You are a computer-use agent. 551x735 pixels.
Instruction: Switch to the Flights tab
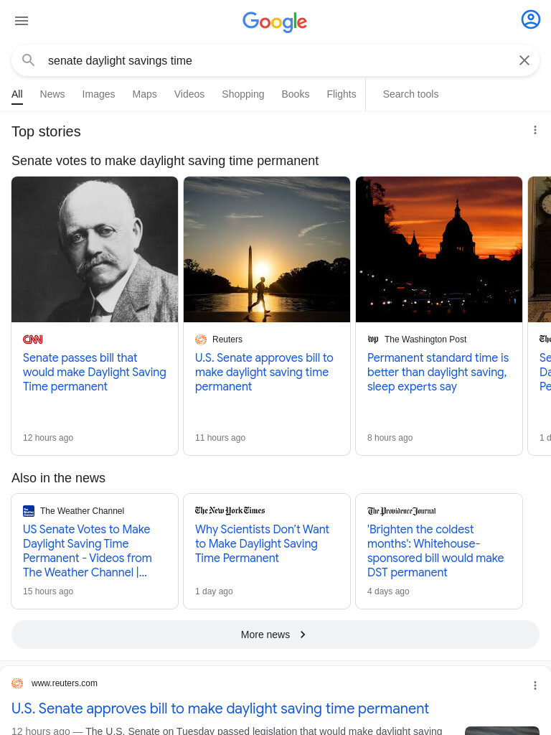pyautogui.click(x=341, y=94)
